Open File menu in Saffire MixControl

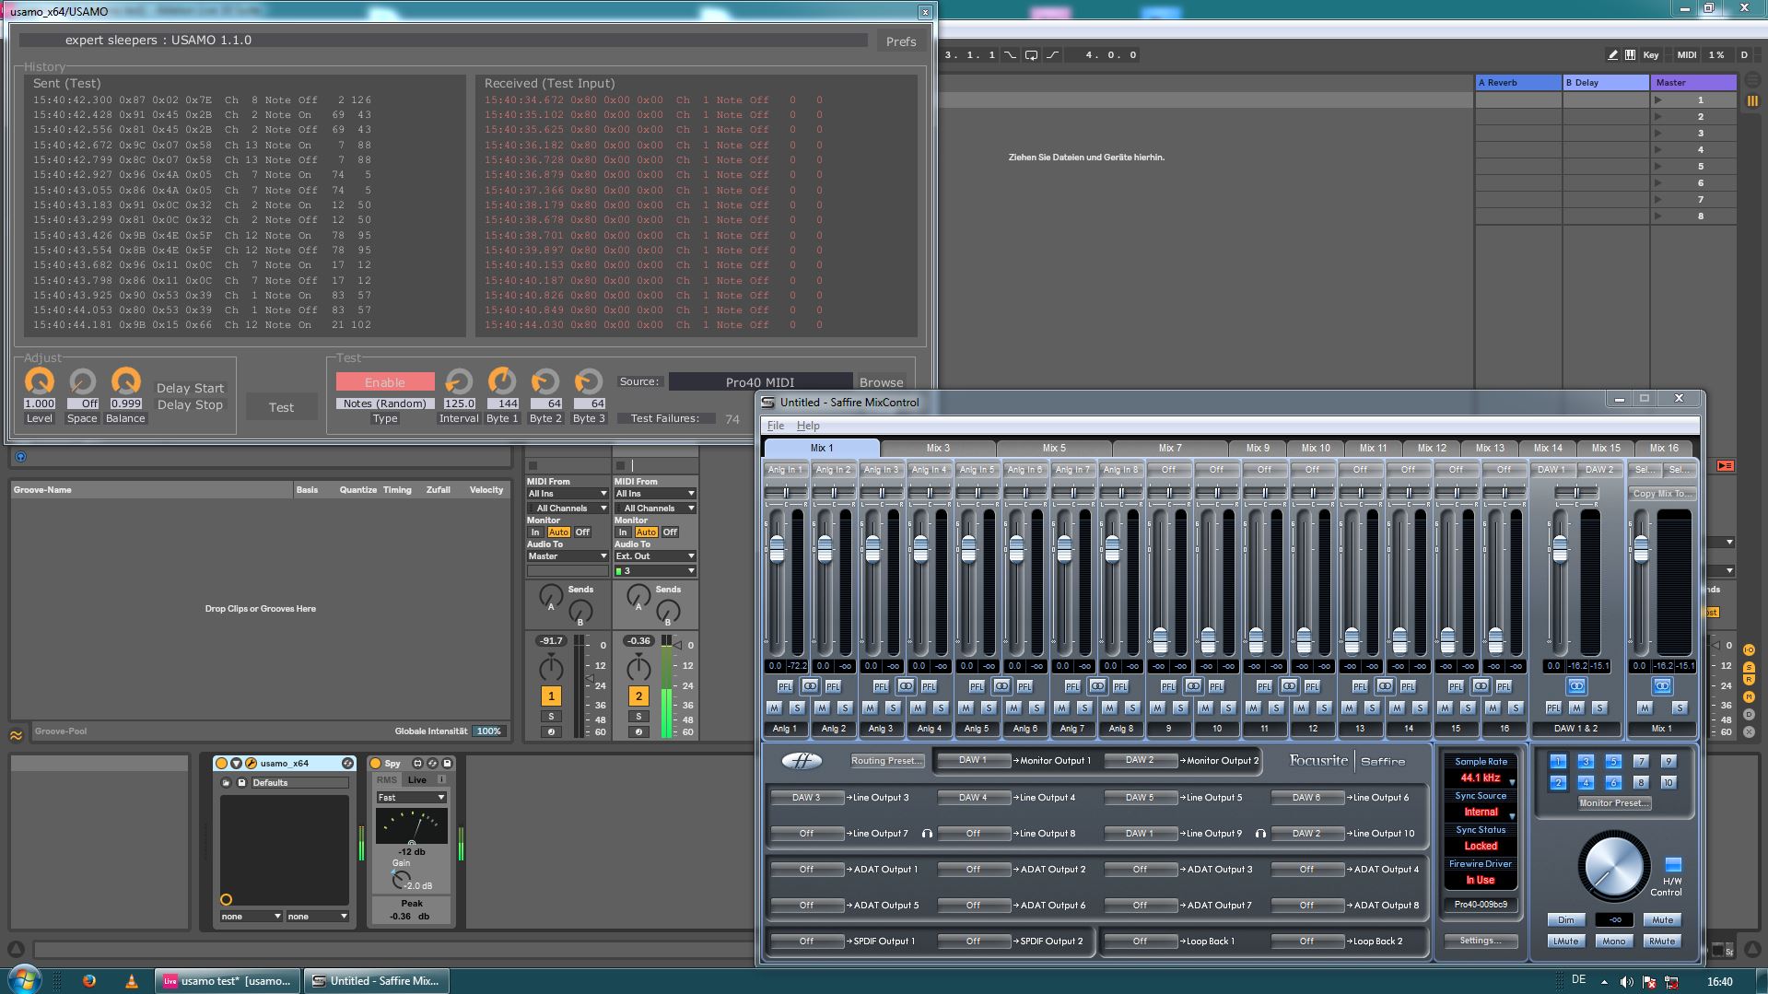tap(776, 426)
